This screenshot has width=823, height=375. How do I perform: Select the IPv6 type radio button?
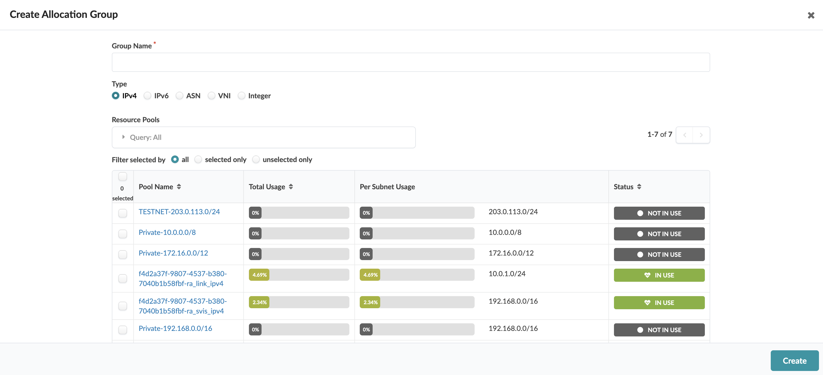coord(147,96)
